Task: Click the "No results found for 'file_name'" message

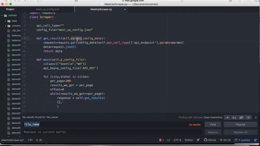Action: tap(40, 117)
